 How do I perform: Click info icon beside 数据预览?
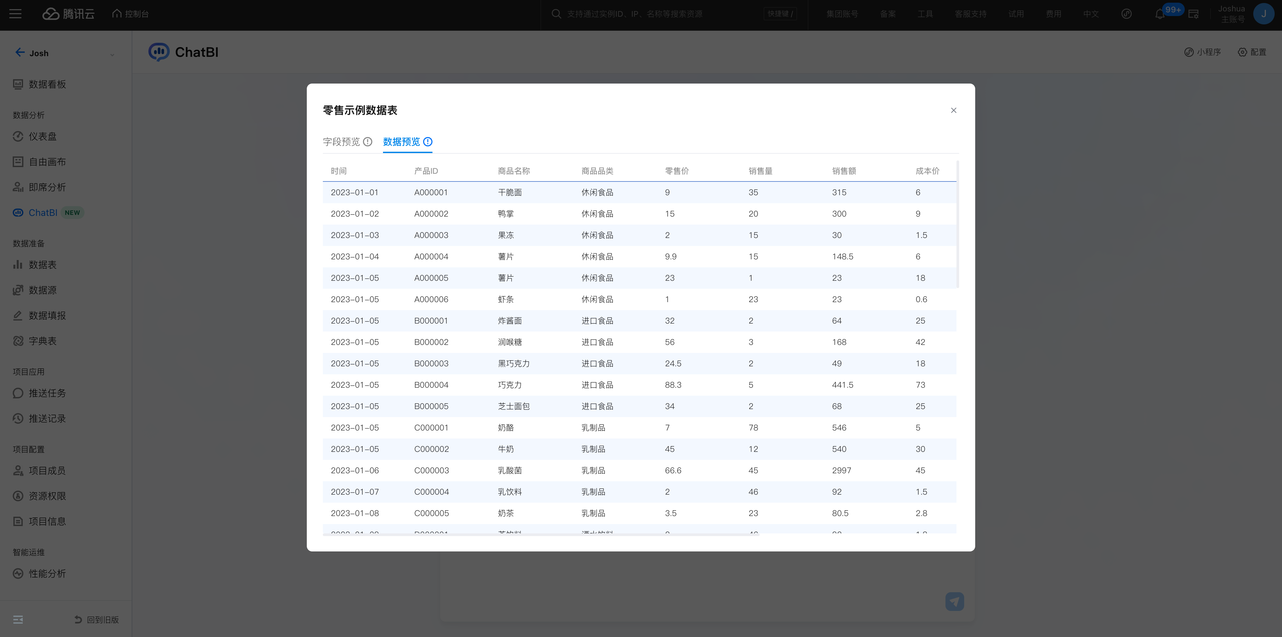pos(427,142)
